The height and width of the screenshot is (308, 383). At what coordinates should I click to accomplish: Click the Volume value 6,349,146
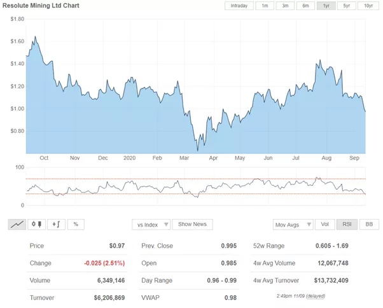click(x=111, y=281)
